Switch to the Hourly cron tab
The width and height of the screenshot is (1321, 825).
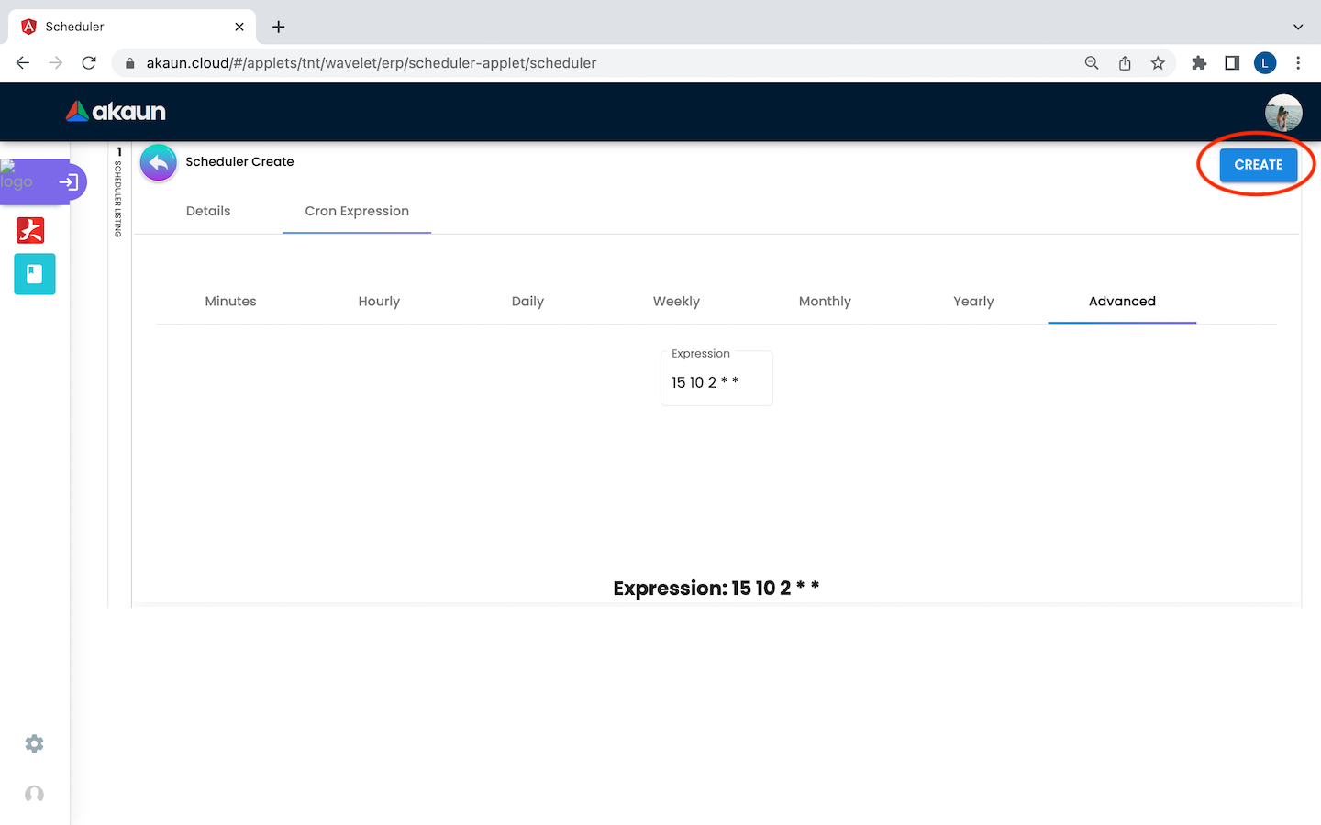[x=379, y=301]
